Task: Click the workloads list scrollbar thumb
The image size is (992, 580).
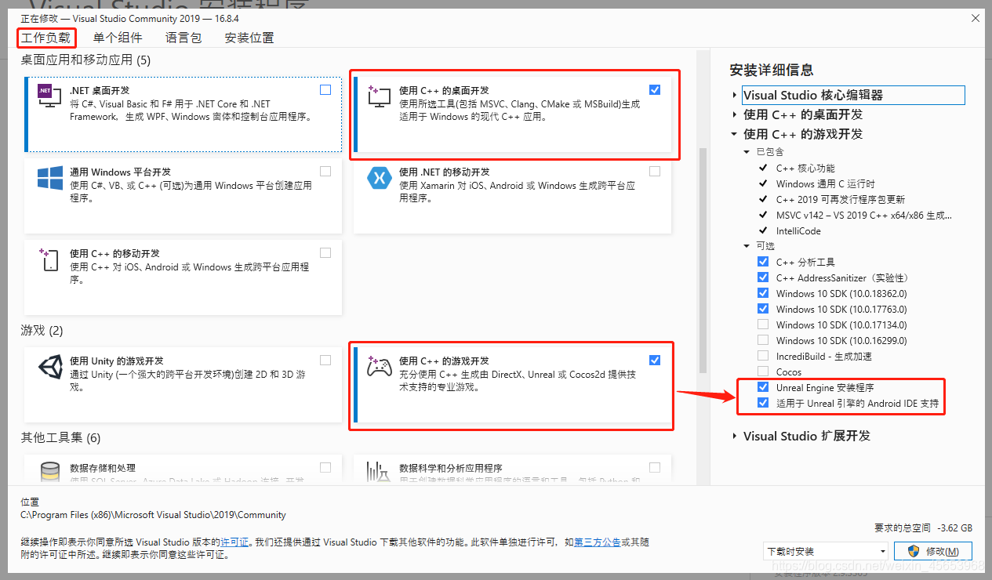Action: [x=703, y=260]
